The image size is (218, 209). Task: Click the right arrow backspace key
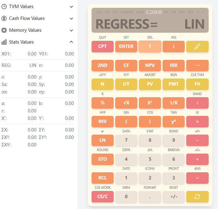click(x=197, y=65)
